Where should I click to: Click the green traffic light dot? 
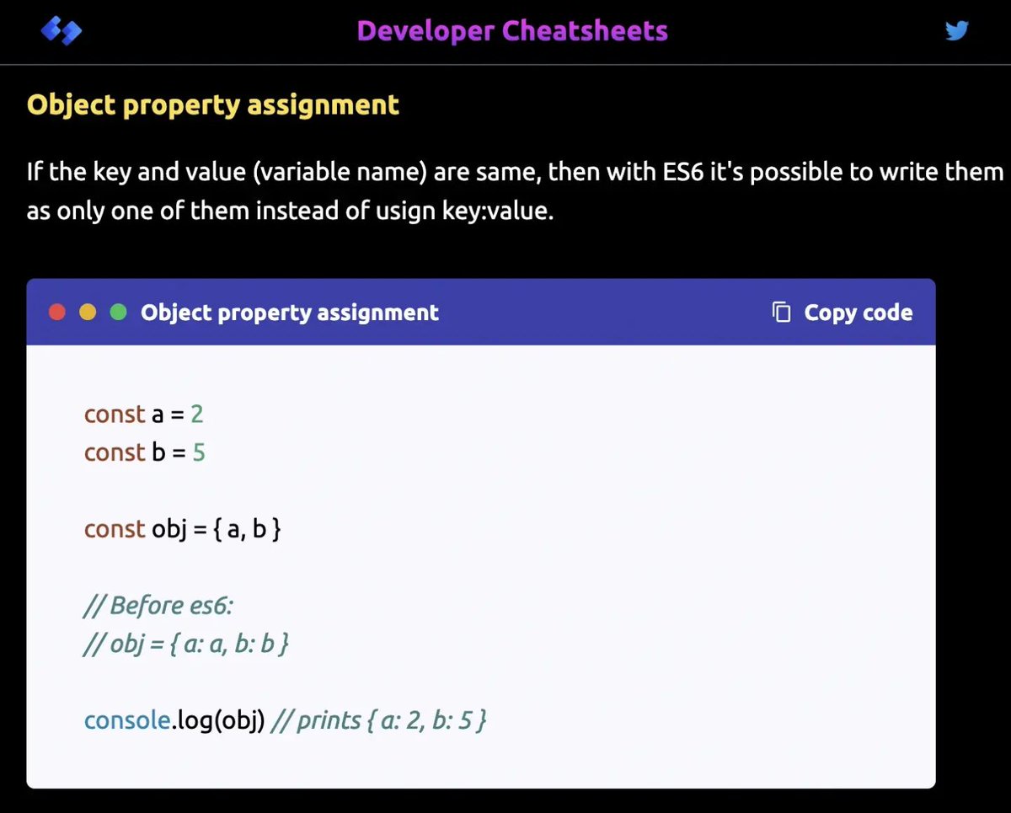[x=118, y=311]
